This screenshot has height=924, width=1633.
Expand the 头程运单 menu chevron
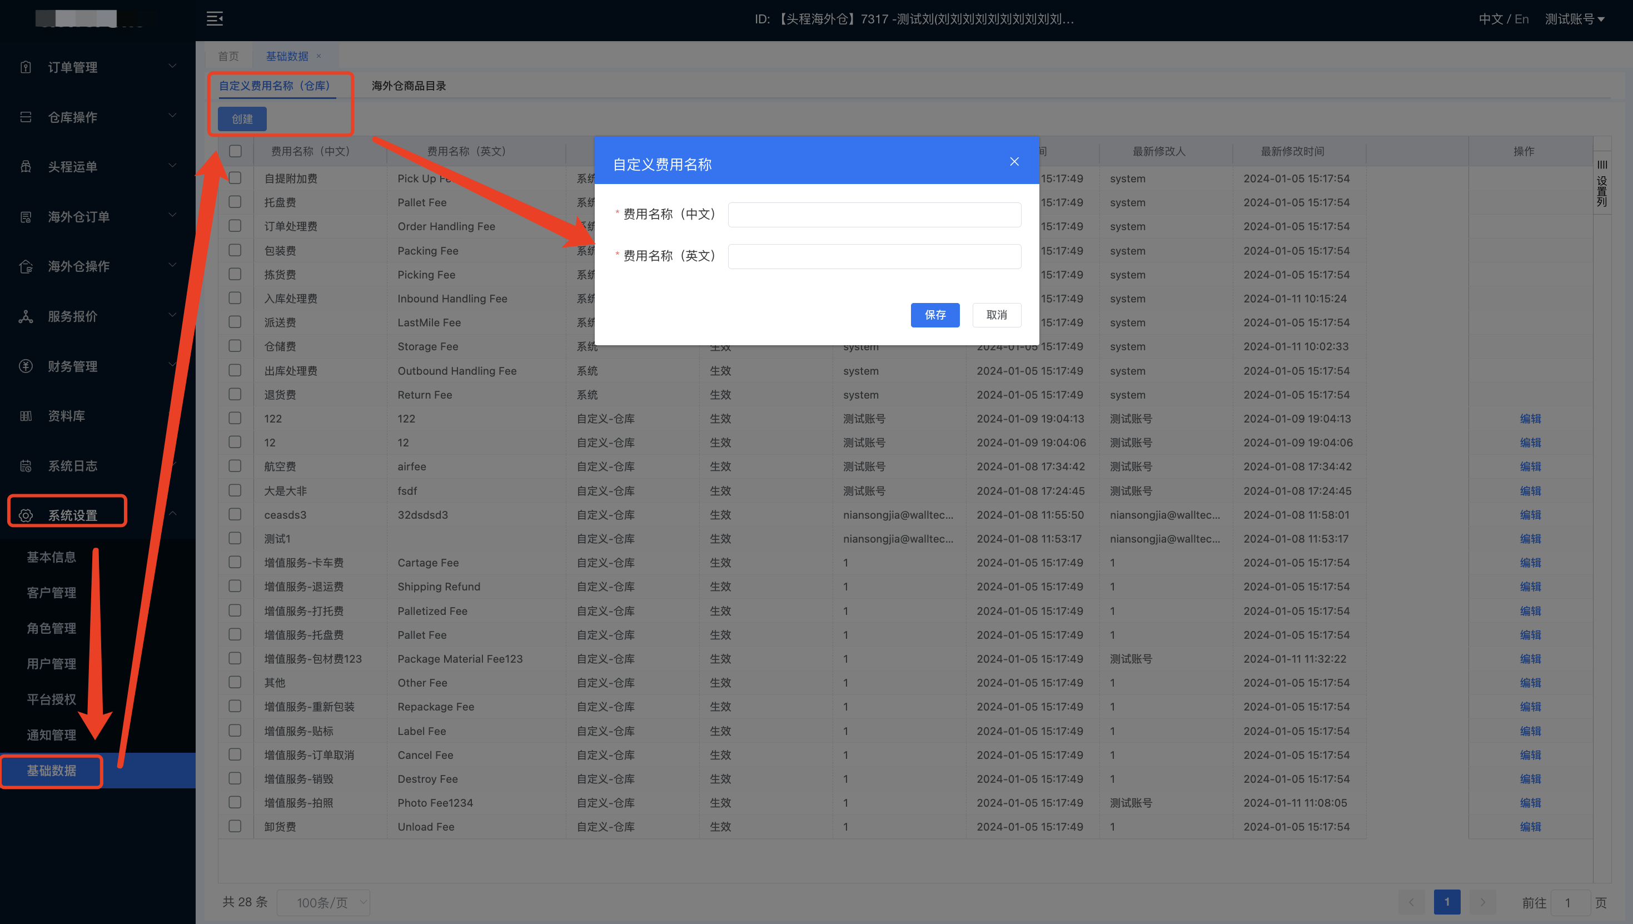pyautogui.click(x=172, y=166)
